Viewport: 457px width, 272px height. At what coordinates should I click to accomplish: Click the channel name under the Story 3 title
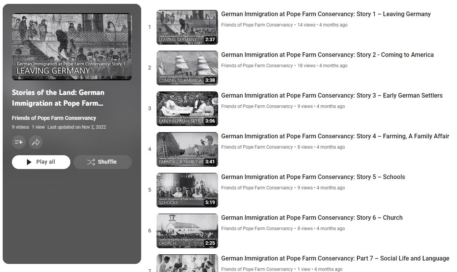(257, 106)
